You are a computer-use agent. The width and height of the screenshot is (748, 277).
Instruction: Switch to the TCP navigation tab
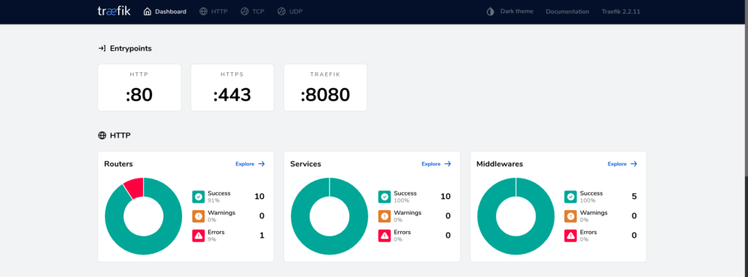252,12
